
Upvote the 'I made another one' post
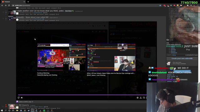pyautogui.click(x=6, y=11)
